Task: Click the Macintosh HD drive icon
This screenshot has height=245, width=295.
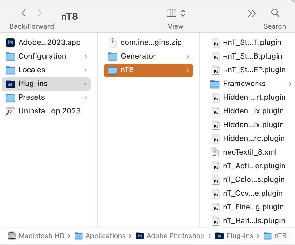Action: click(12, 236)
